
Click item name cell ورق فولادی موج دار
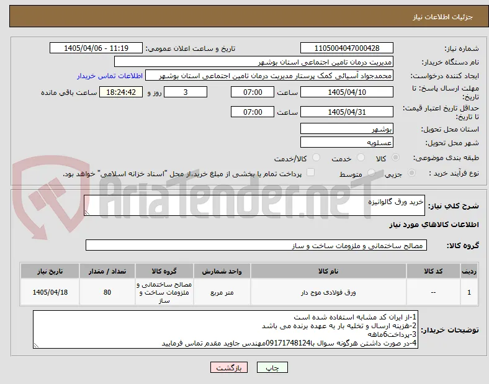(328, 292)
